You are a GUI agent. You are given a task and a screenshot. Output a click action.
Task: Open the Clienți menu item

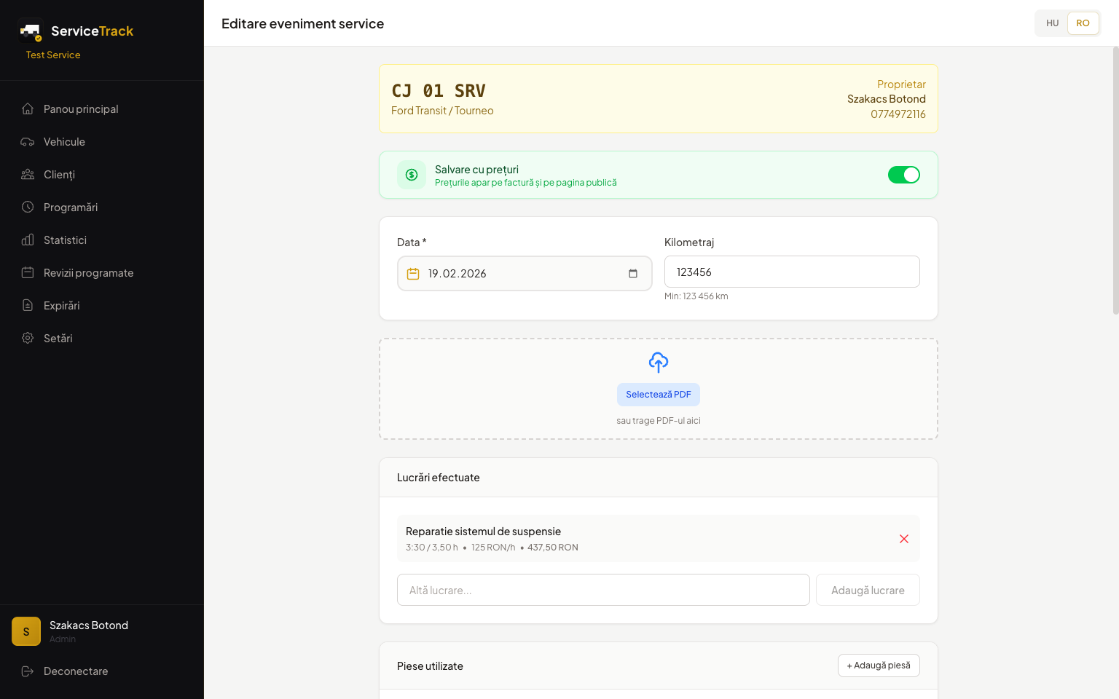(x=59, y=175)
